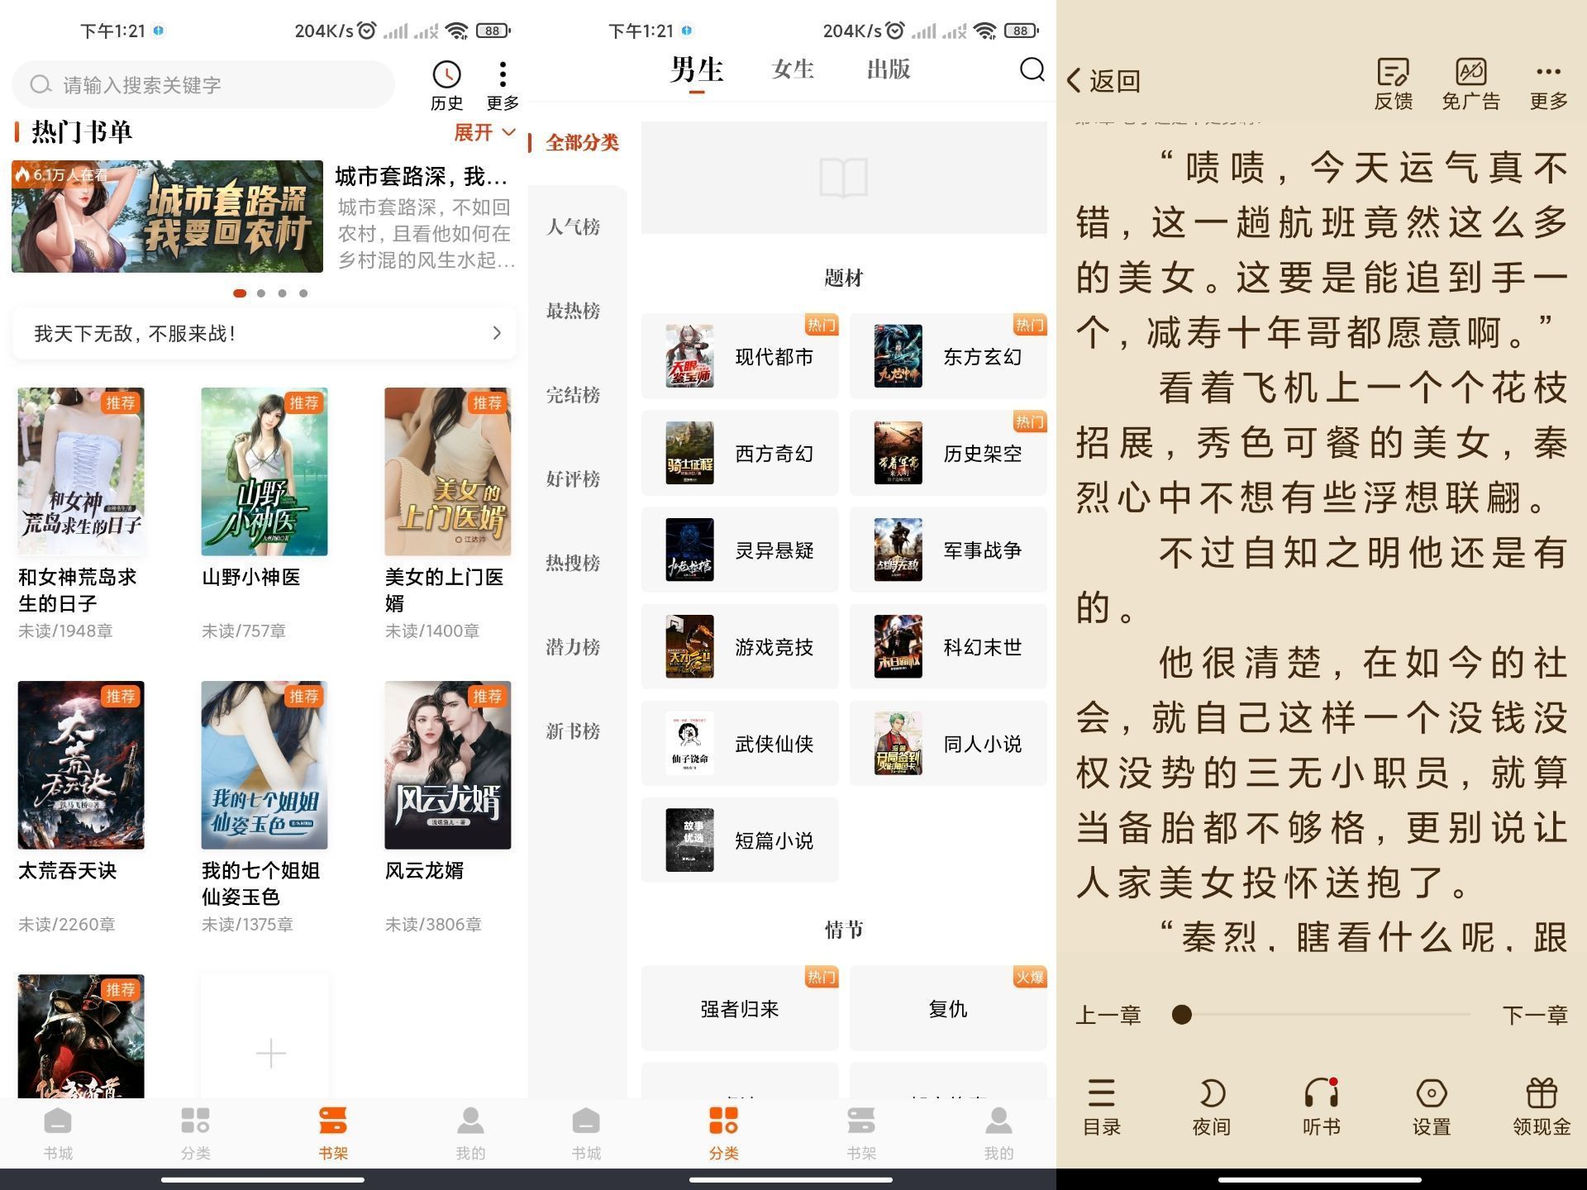Add a book with the plus tile
1587x1190 pixels.
click(x=270, y=1053)
